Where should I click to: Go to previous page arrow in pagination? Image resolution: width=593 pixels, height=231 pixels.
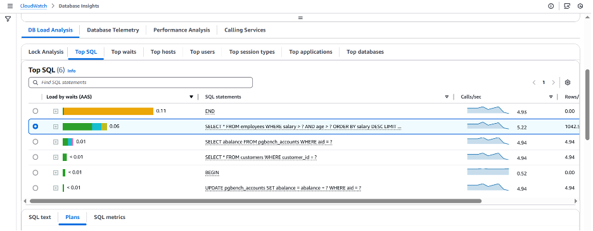(534, 83)
